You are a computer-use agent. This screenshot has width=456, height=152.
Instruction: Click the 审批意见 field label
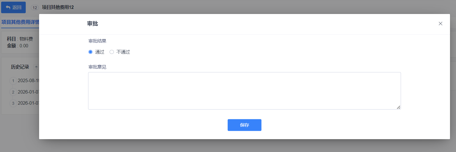coord(97,67)
